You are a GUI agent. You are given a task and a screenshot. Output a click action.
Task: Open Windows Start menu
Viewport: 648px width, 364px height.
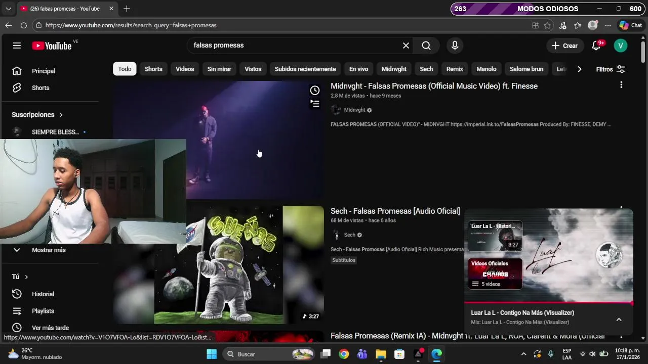[x=212, y=354]
